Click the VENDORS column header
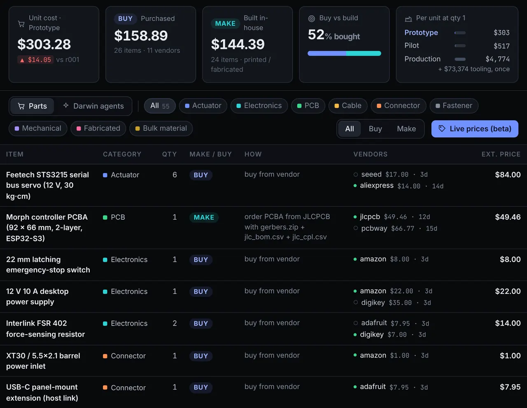The width and height of the screenshot is (527, 408). point(371,154)
